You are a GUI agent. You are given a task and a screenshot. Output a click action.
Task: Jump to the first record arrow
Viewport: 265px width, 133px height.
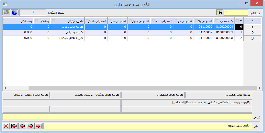(x=14, y=126)
